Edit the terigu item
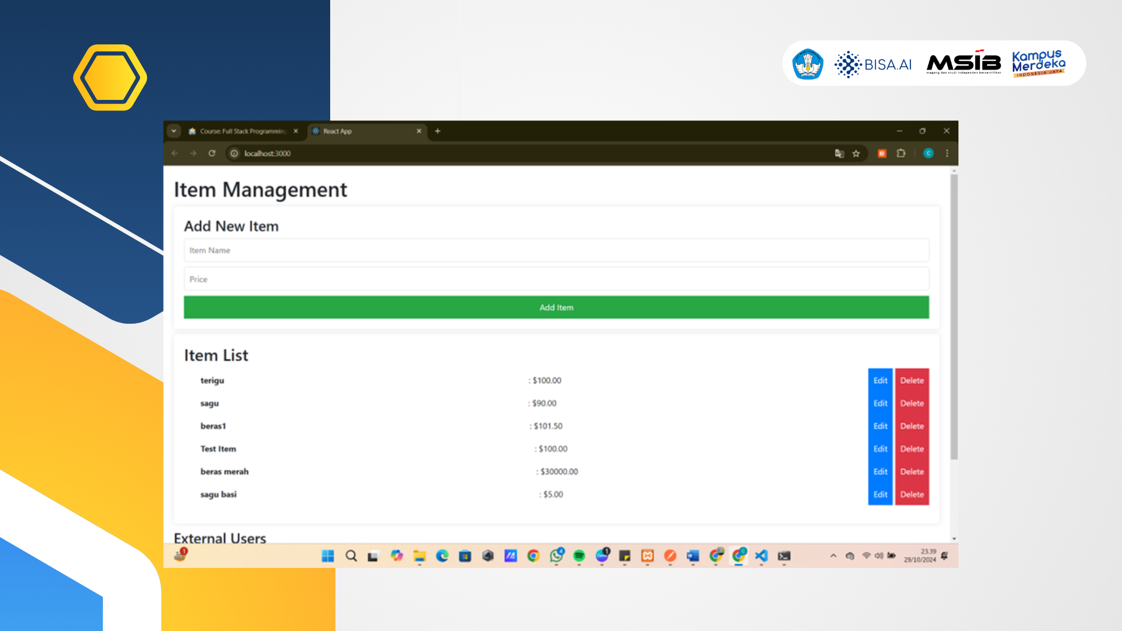Screen dimensions: 1122x631 880,380
